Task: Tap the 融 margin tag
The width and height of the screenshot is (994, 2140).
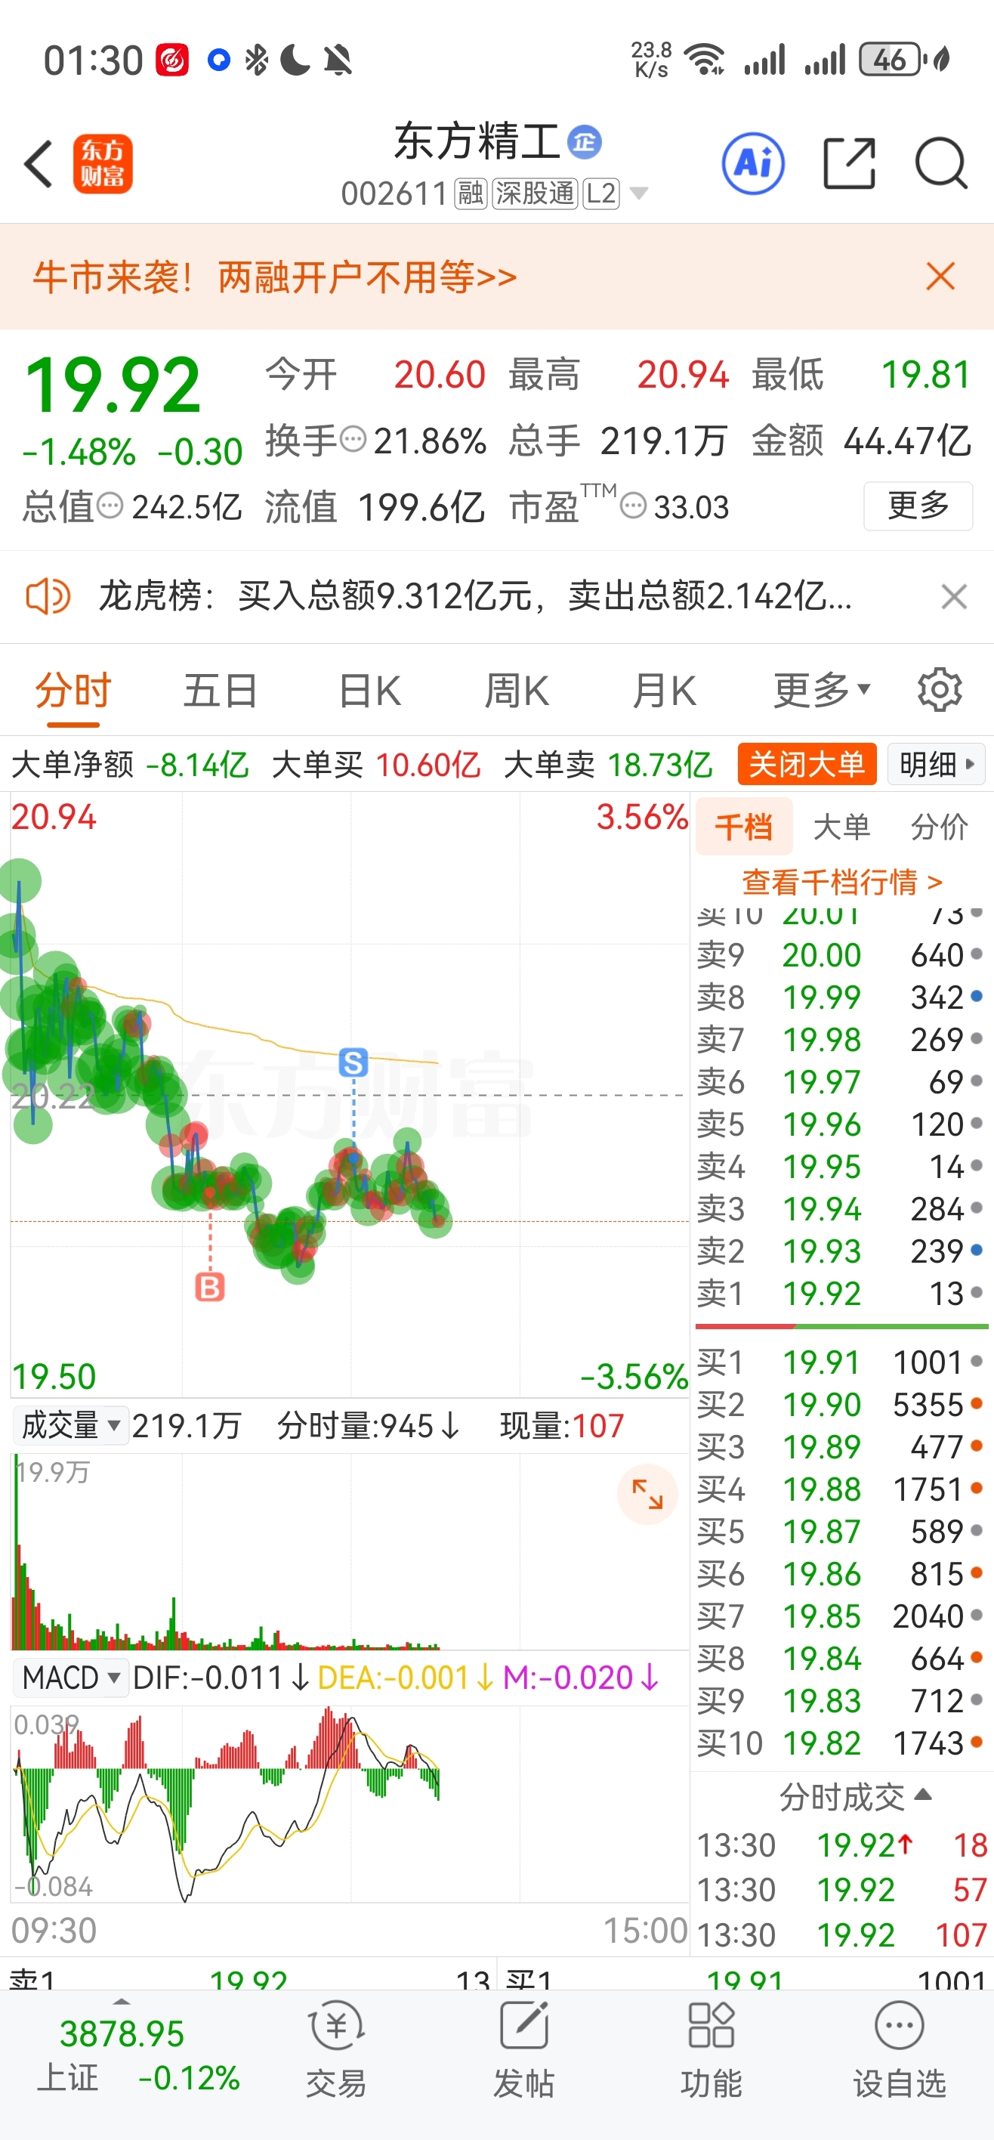Action: point(470,193)
